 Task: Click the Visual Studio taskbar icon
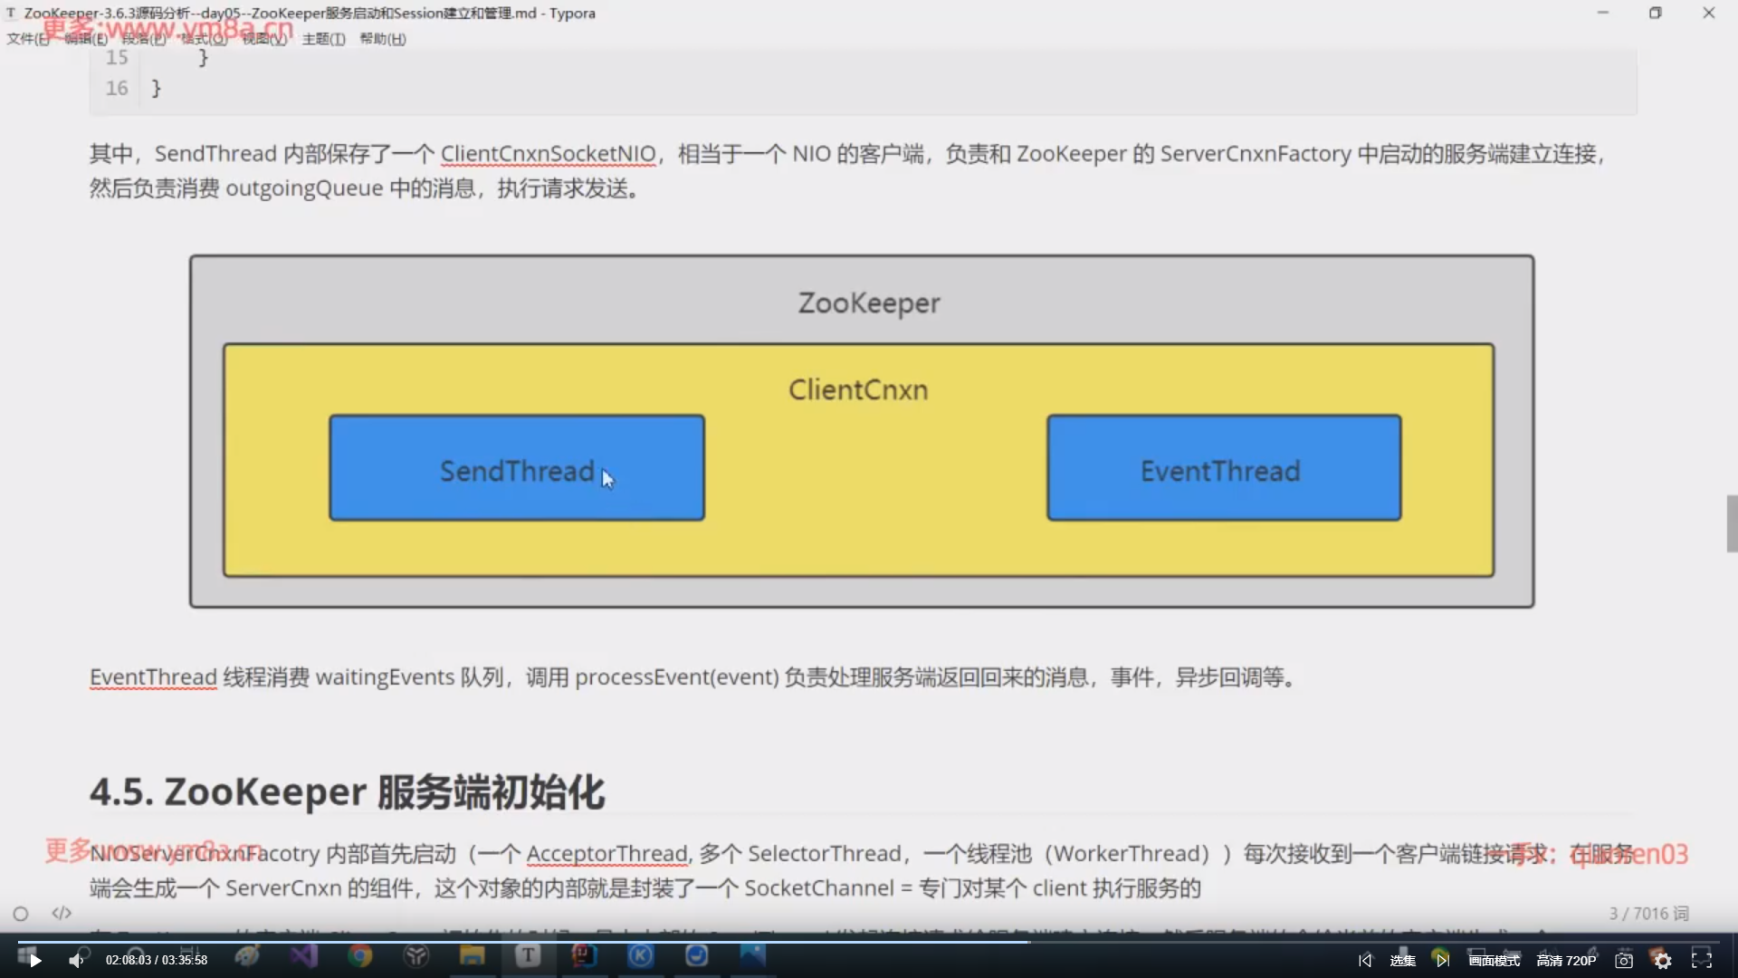point(304,955)
